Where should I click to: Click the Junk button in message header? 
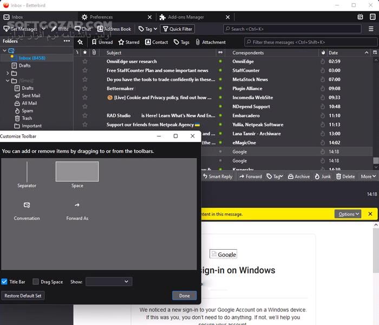(x=323, y=177)
